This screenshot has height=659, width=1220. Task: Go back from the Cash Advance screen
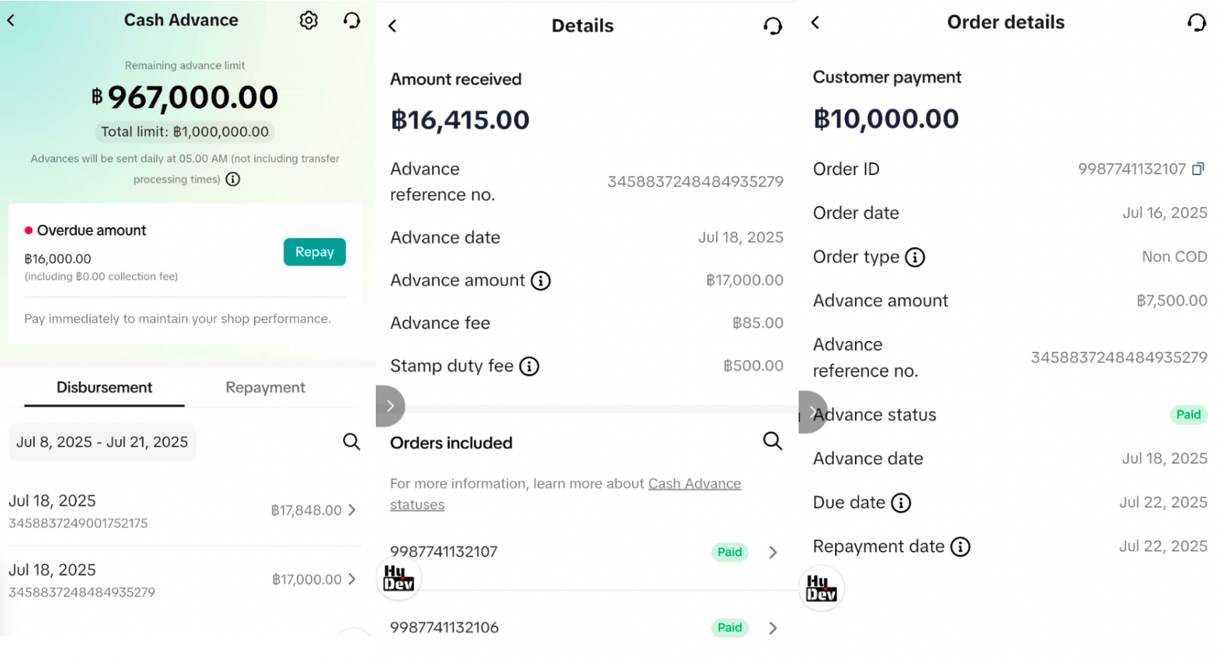pyautogui.click(x=11, y=21)
